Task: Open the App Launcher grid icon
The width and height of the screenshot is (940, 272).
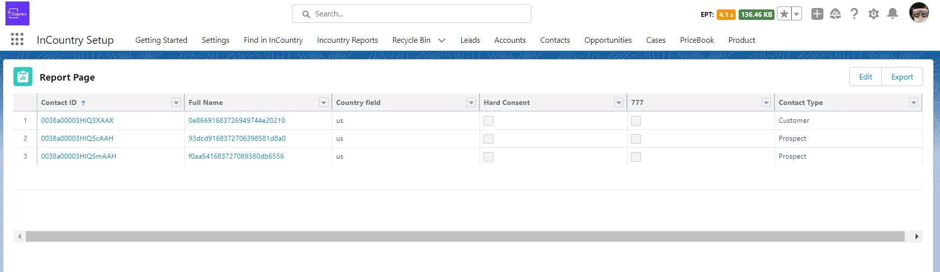Action: click(17, 39)
